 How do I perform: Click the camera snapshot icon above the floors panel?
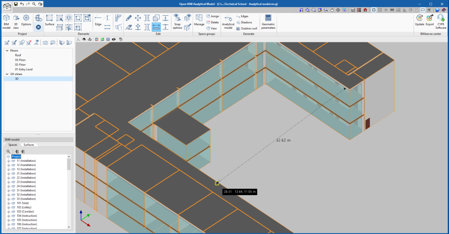point(46,42)
